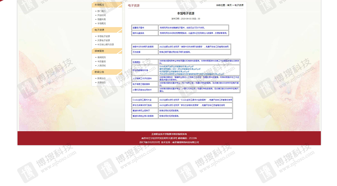Open 部门简介 in the sidebar

(x=101, y=11)
